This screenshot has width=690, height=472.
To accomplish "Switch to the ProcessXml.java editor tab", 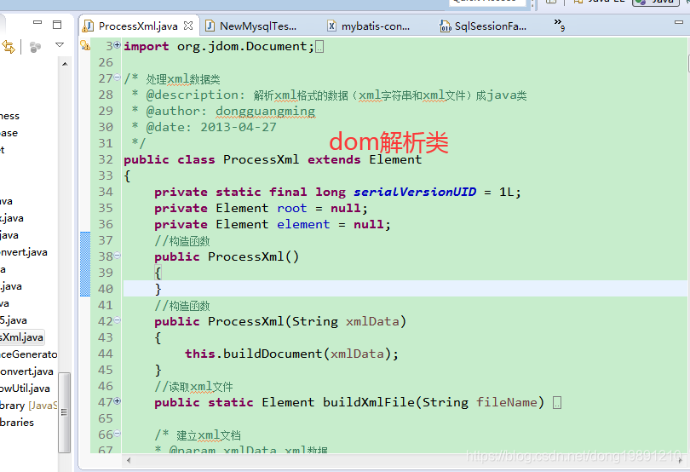I will 138,26.
